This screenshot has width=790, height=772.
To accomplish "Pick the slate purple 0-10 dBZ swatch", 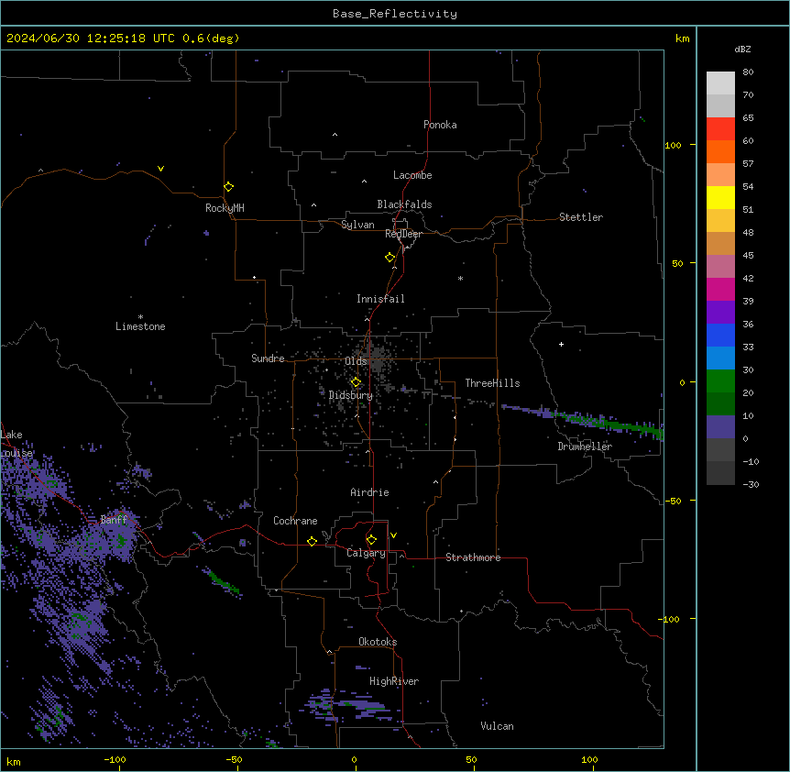I will point(720,427).
